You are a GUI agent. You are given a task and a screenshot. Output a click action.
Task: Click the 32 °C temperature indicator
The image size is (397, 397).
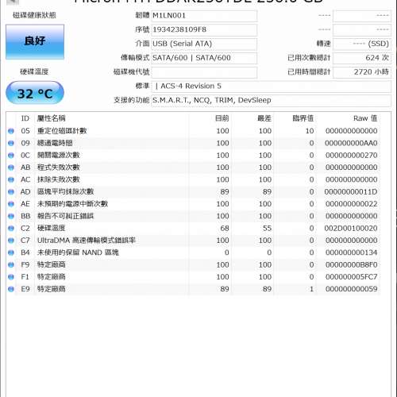coord(35,93)
